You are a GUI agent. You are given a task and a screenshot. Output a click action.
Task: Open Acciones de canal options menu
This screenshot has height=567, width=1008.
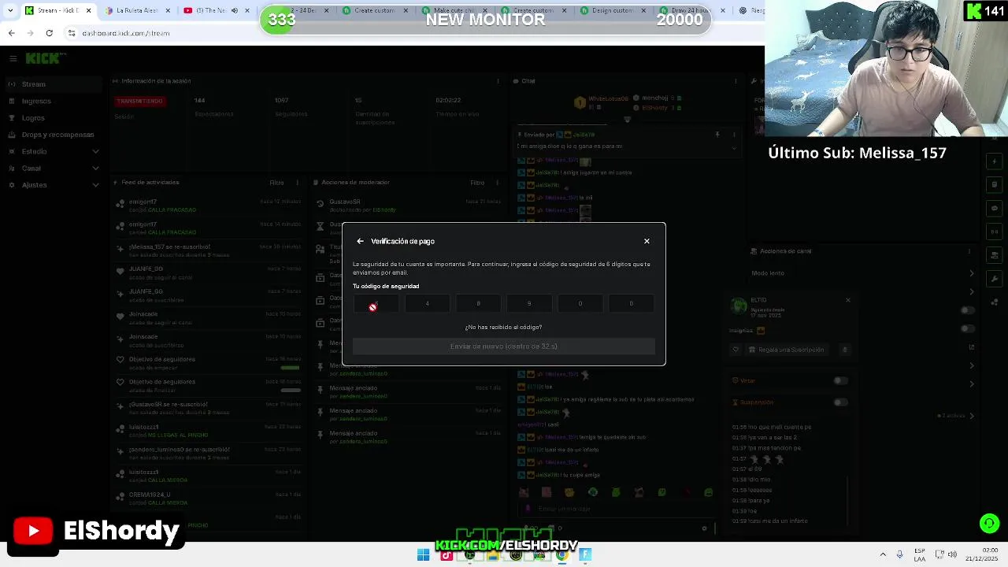coord(969,251)
